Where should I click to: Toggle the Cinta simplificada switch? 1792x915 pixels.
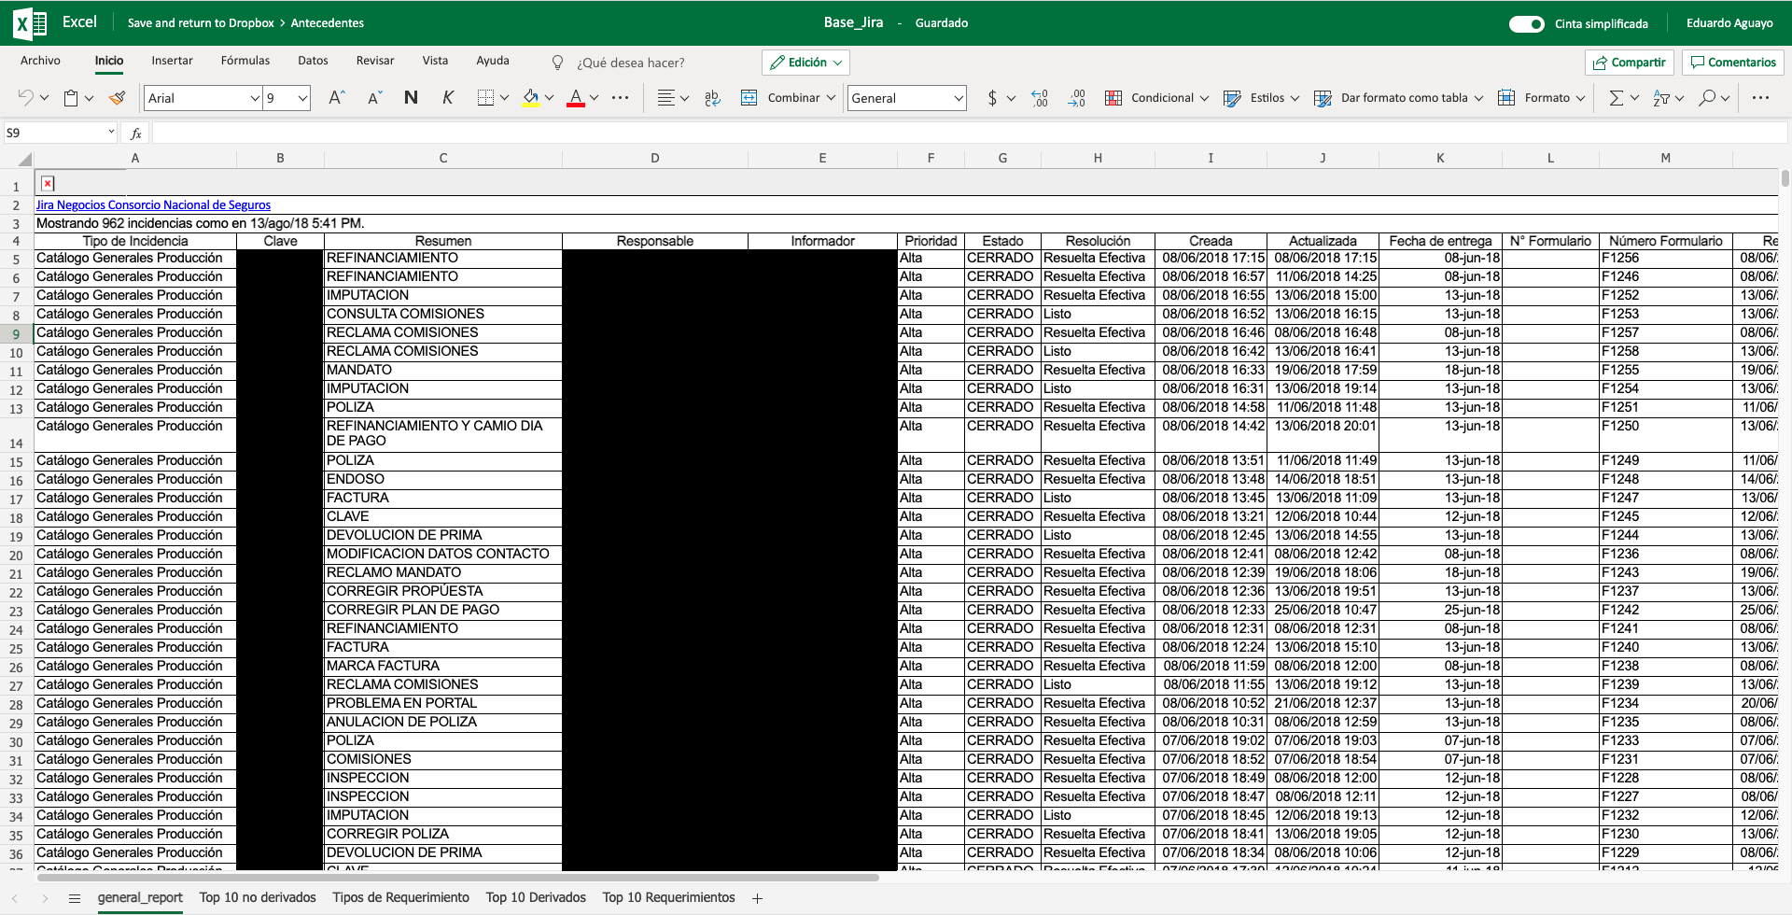1527,23
